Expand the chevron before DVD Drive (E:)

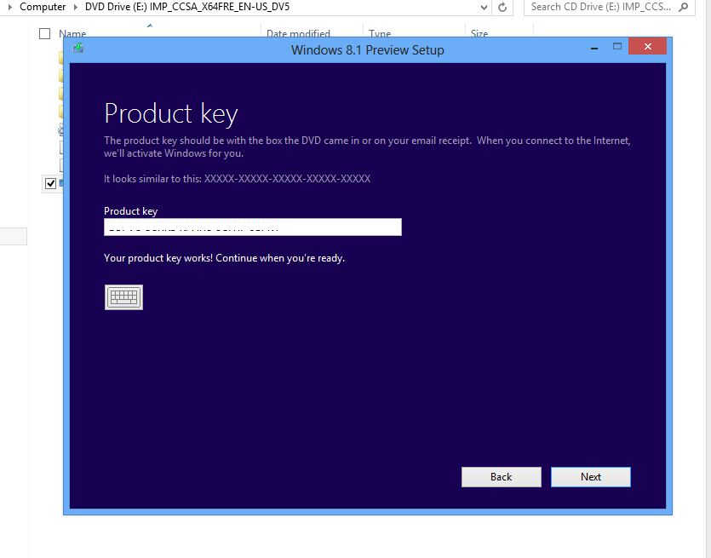[75, 8]
